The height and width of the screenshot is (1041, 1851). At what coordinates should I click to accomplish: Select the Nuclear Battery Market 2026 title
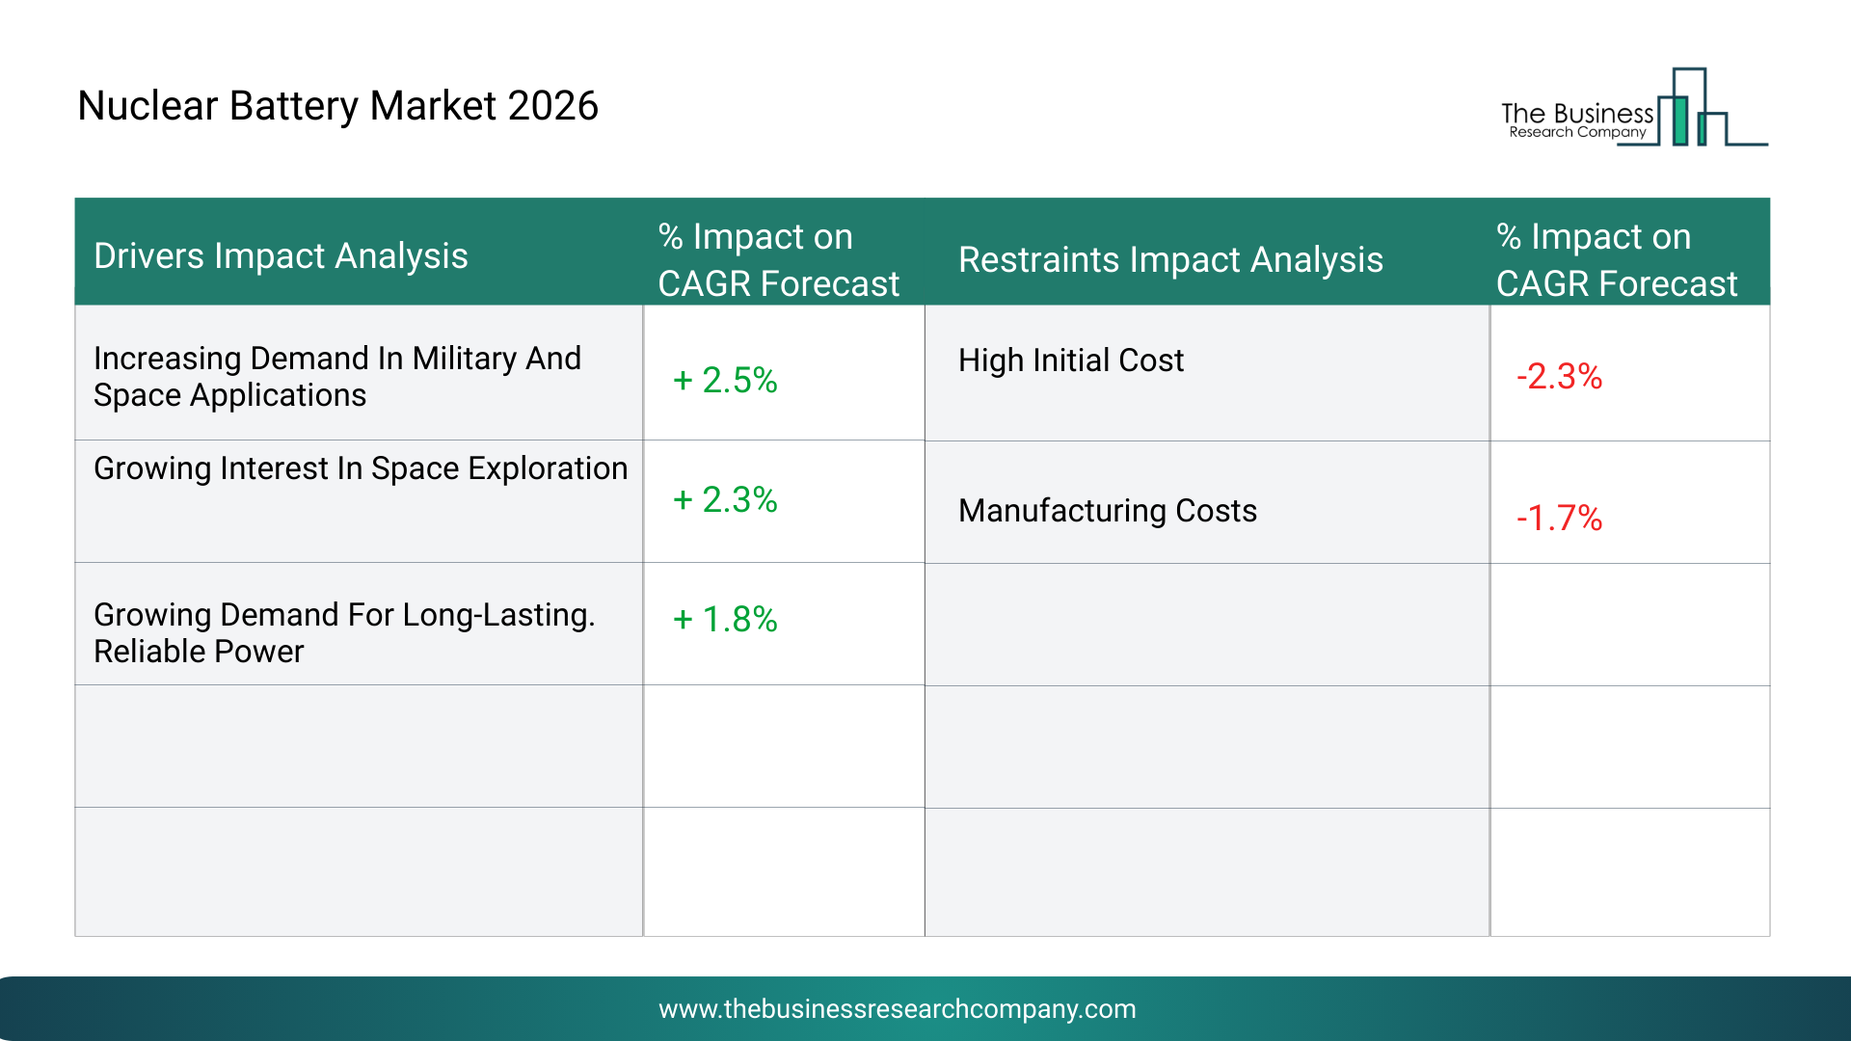click(337, 106)
